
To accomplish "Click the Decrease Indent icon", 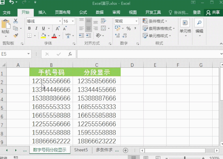I will click(82, 35).
